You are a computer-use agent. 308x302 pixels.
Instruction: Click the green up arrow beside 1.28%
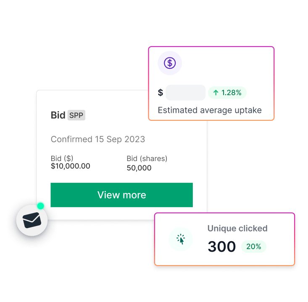(216, 93)
